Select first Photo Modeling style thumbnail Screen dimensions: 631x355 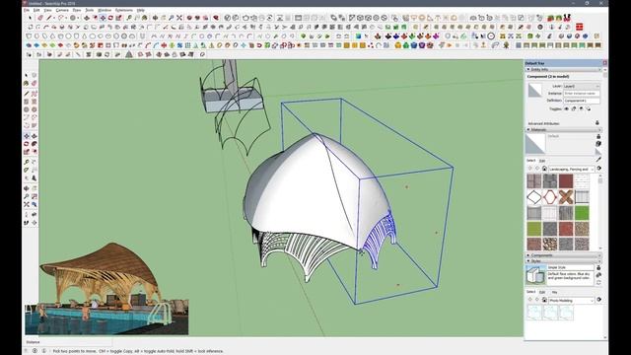point(534,313)
